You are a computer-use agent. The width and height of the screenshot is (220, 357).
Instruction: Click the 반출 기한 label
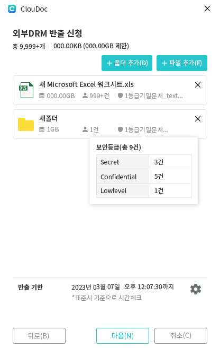(x=30, y=287)
